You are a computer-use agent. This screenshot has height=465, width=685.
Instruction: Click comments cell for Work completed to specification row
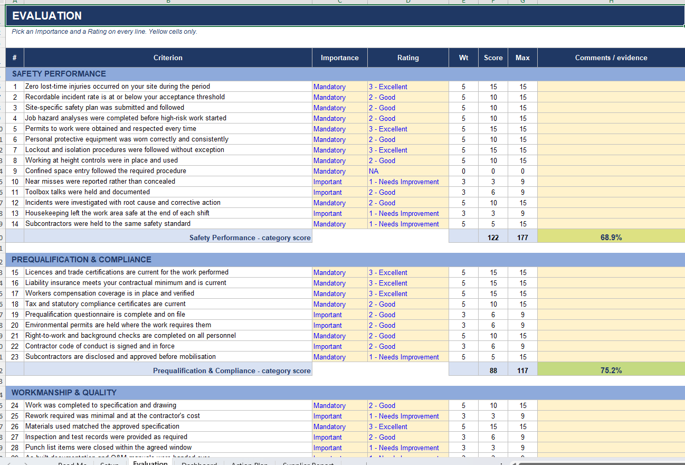[611, 405]
